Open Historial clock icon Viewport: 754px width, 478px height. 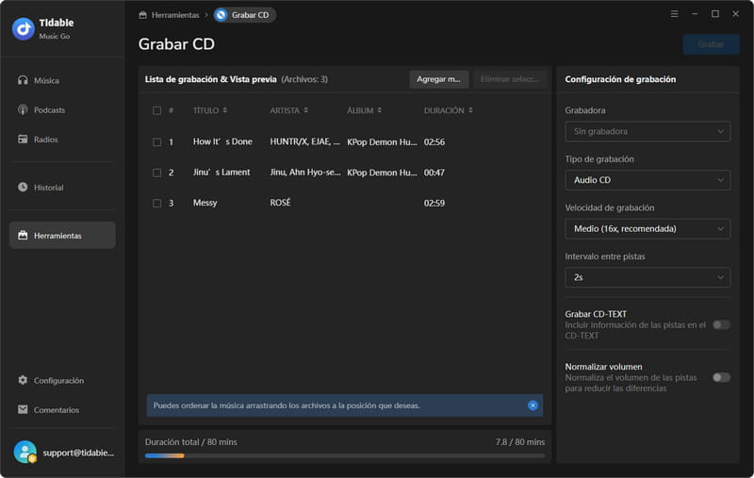[23, 187]
